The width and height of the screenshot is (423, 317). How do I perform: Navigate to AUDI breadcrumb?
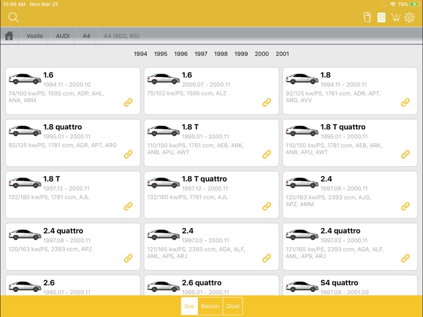pos(63,36)
